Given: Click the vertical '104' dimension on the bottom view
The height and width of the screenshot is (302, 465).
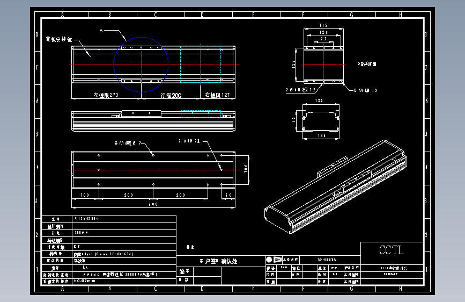Looking at the screenshot, I should 246,169.
